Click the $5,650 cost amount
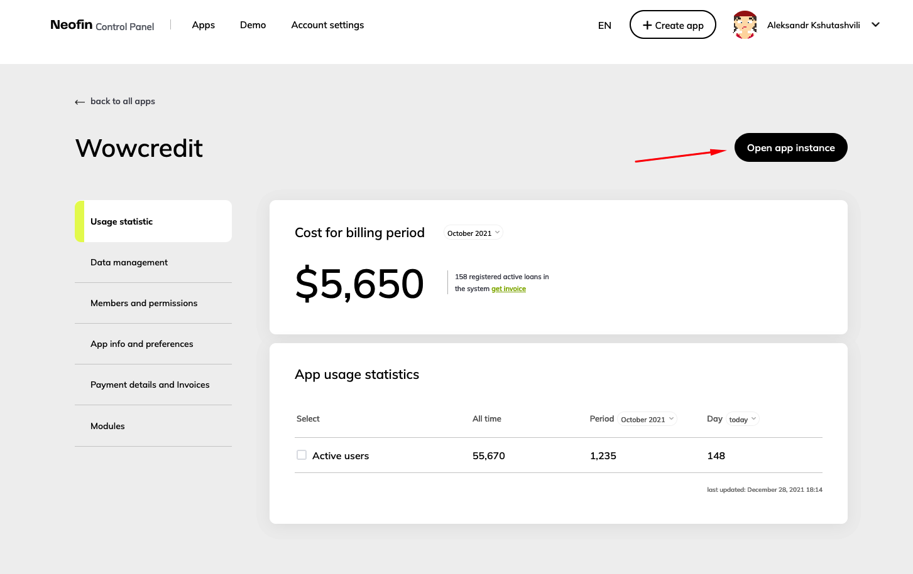 click(359, 284)
